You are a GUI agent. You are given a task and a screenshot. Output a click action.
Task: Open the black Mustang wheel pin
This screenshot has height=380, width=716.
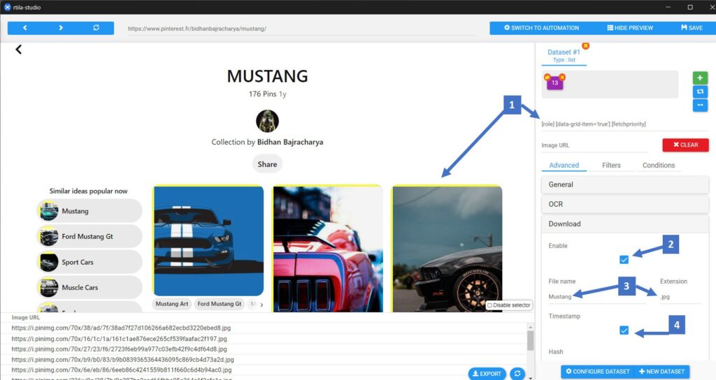[447, 249]
